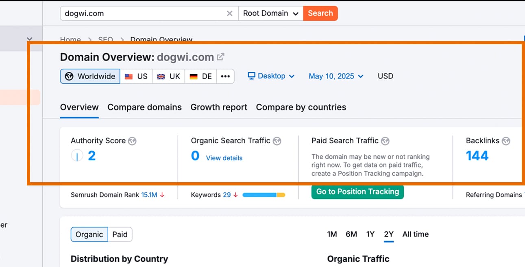
Task: Switch chart to Organic
Action: coord(89,234)
